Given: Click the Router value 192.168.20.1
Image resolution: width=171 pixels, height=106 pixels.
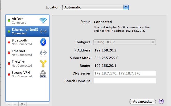Looking at the screenshot, I should [x=105, y=66].
